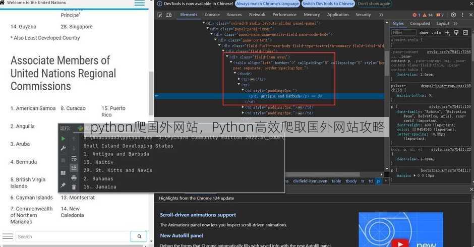The width and height of the screenshot is (474, 247).
Task: Toggle the device toolbar icon in DevTools
Action: (169, 15)
